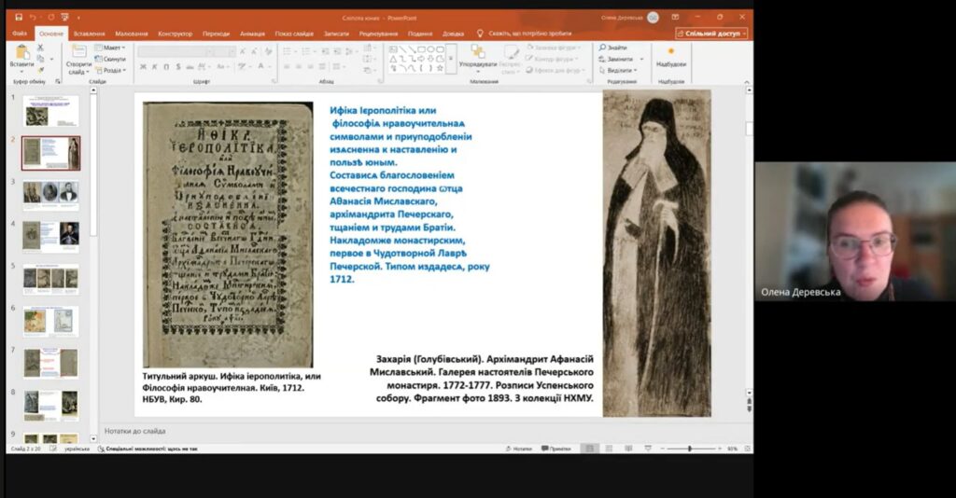Switch to Normal view in status bar

(x=590, y=449)
